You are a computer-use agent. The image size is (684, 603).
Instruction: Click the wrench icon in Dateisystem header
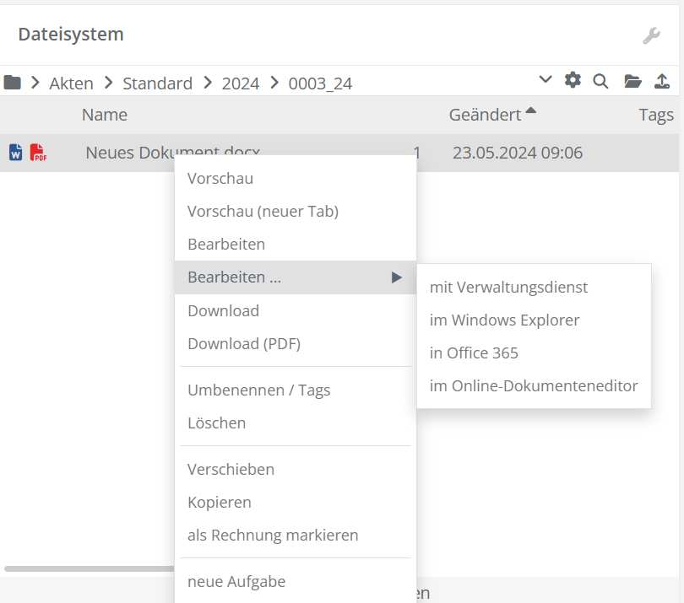[651, 35]
